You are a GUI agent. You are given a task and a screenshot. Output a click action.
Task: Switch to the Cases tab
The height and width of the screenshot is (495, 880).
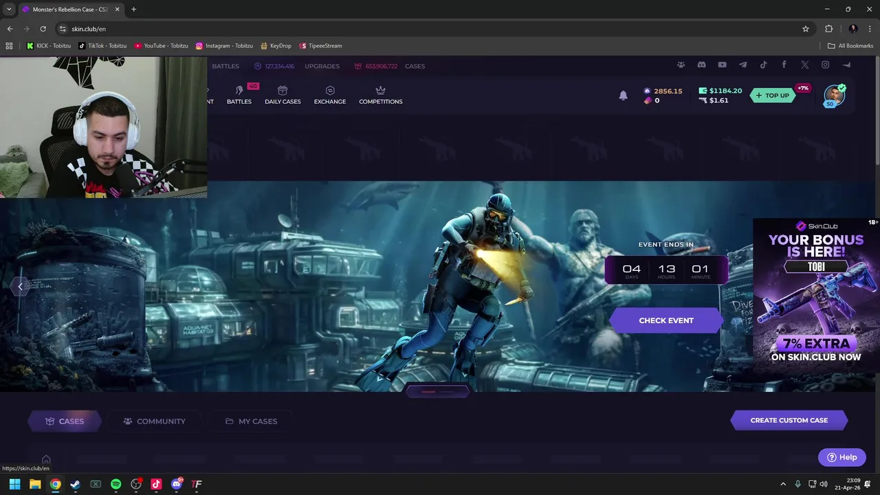point(65,421)
